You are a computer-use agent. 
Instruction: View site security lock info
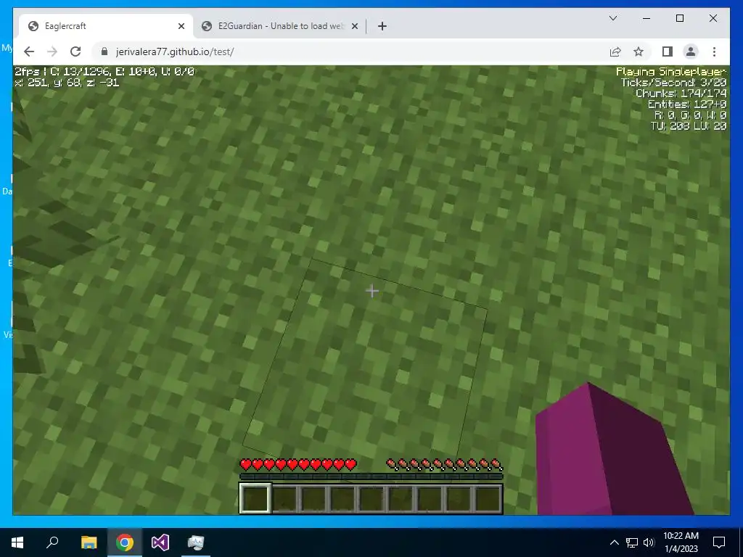click(104, 51)
